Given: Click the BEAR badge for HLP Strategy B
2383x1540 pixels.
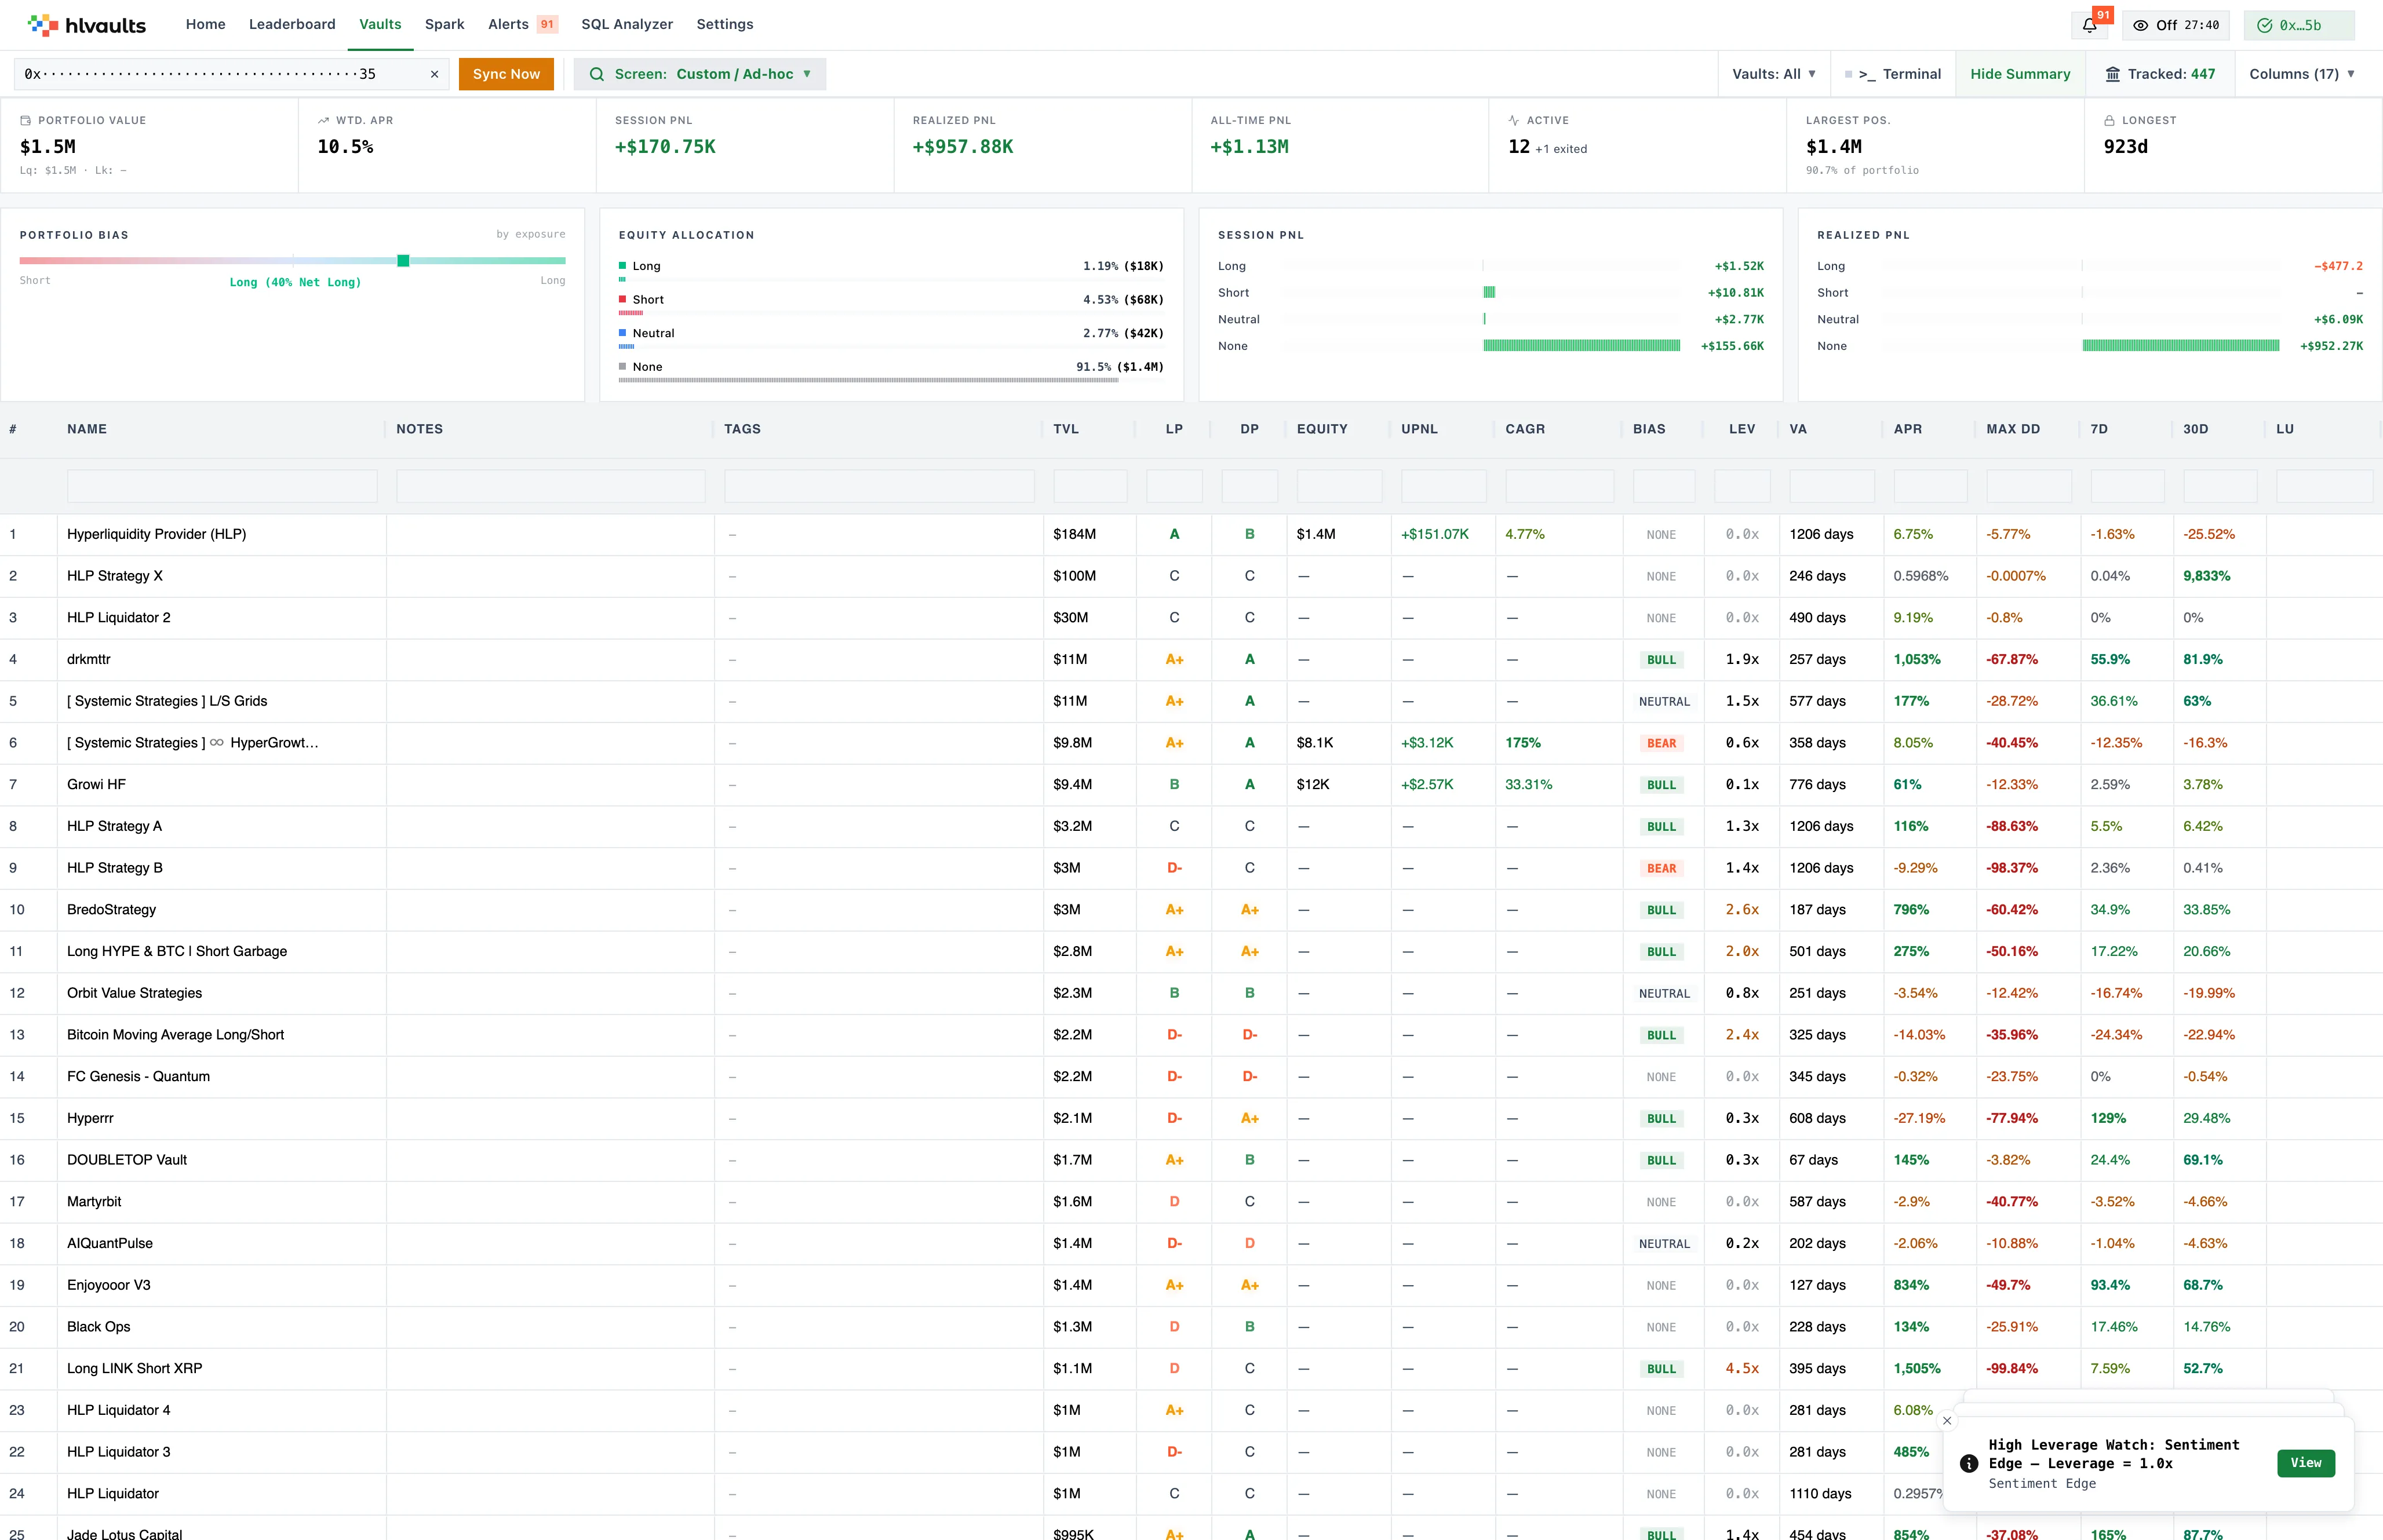Looking at the screenshot, I should click(x=1661, y=869).
